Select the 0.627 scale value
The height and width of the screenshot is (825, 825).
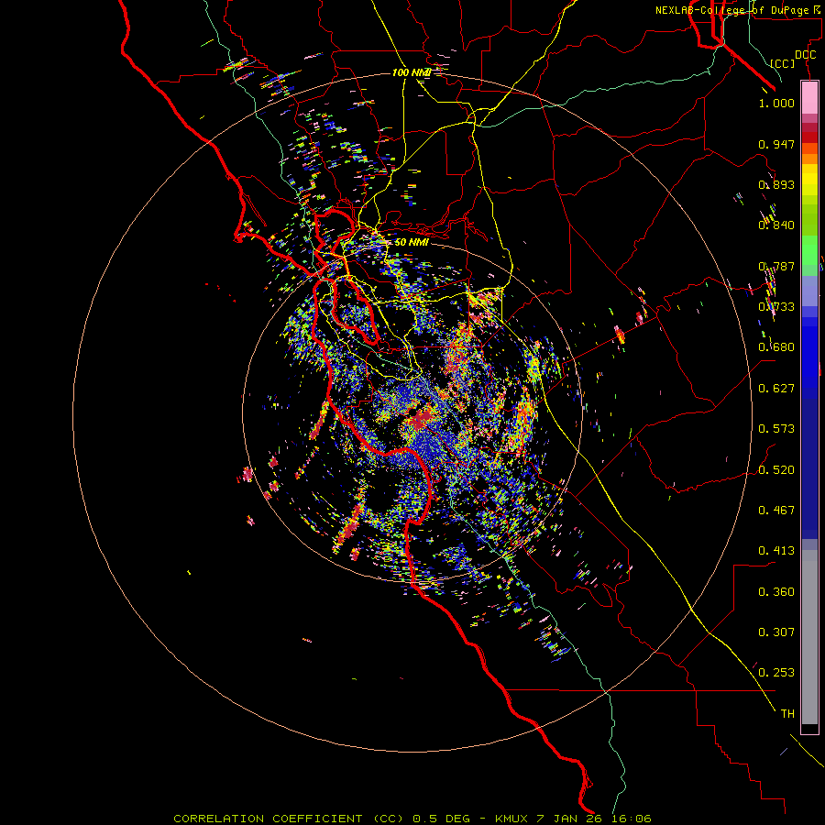(x=776, y=389)
